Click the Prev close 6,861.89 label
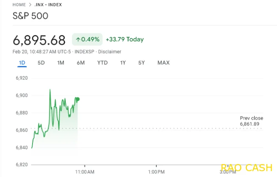277x177 pixels. coord(252,121)
